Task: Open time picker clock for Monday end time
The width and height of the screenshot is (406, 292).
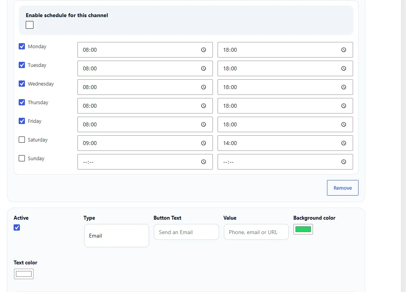Action: pos(344,50)
